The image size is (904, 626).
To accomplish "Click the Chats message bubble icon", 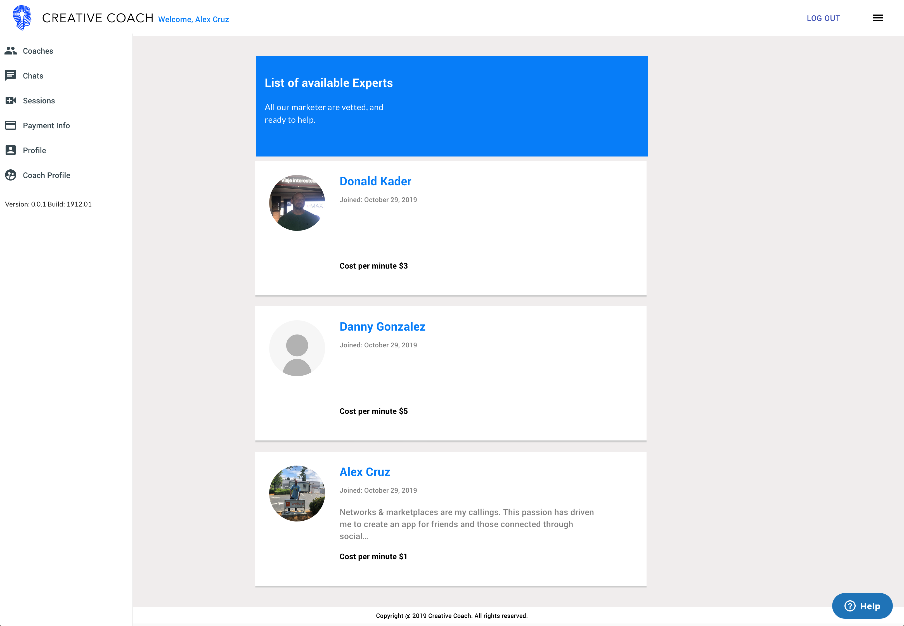I will pos(11,75).
